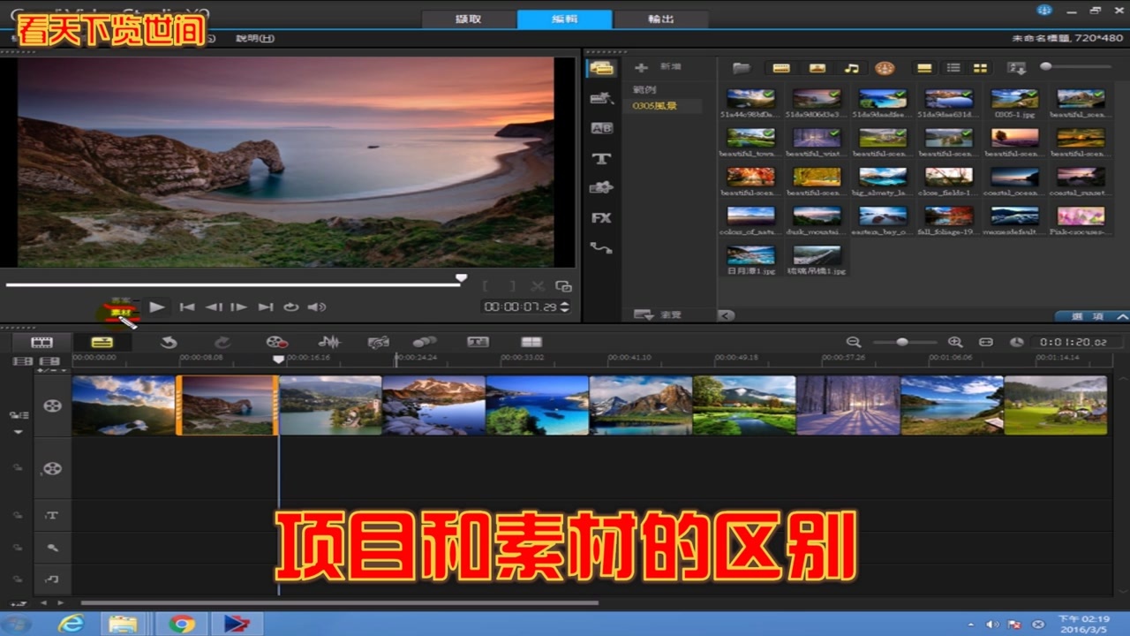Screen dimensions: 1130x636
Task: Open the Edit tab
Action: tap(564, 19)
